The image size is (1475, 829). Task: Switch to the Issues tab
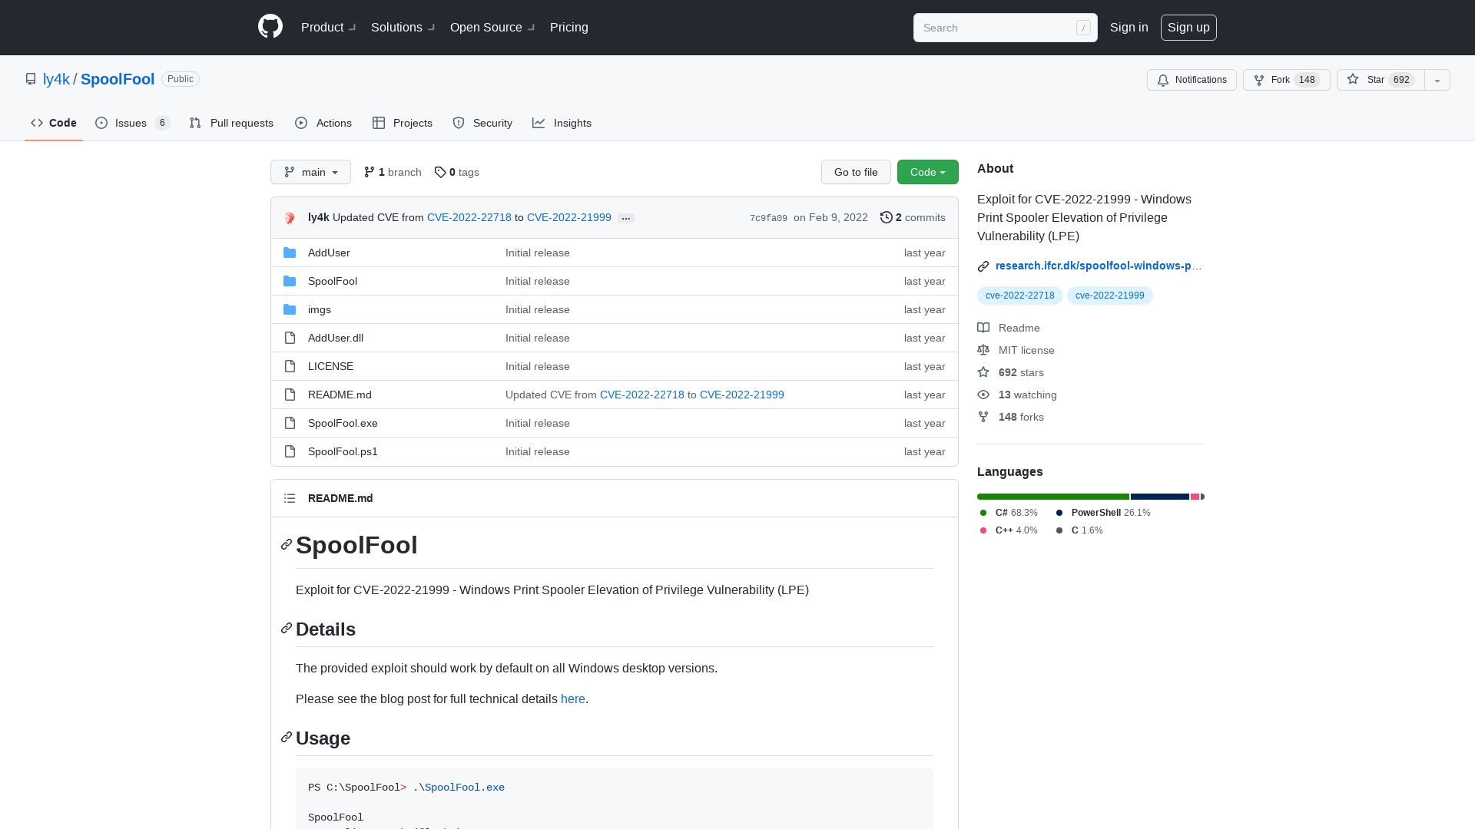click(x=132, y=123)
